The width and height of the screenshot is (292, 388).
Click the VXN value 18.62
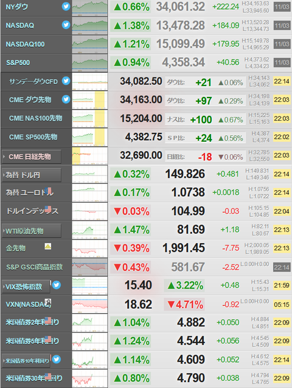[138, 304]
